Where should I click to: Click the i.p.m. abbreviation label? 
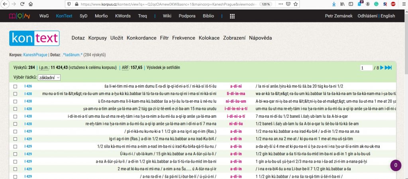44,68
